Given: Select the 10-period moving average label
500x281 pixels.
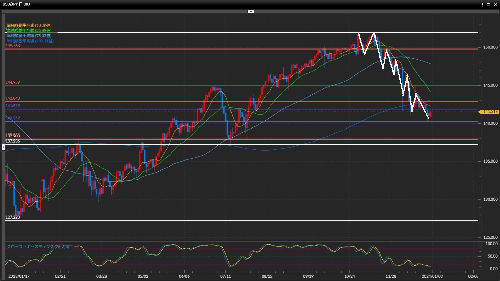Looking at the screenshot, I should (x=29, y=25).
